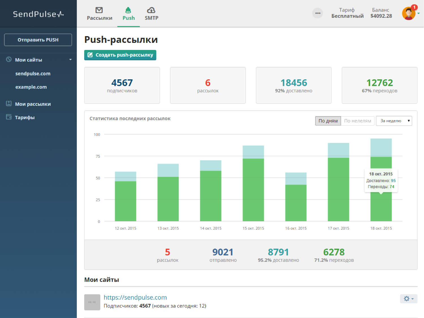
Task: Select sendpulse.com in the sidebar
Action: (x=33, y=74)
